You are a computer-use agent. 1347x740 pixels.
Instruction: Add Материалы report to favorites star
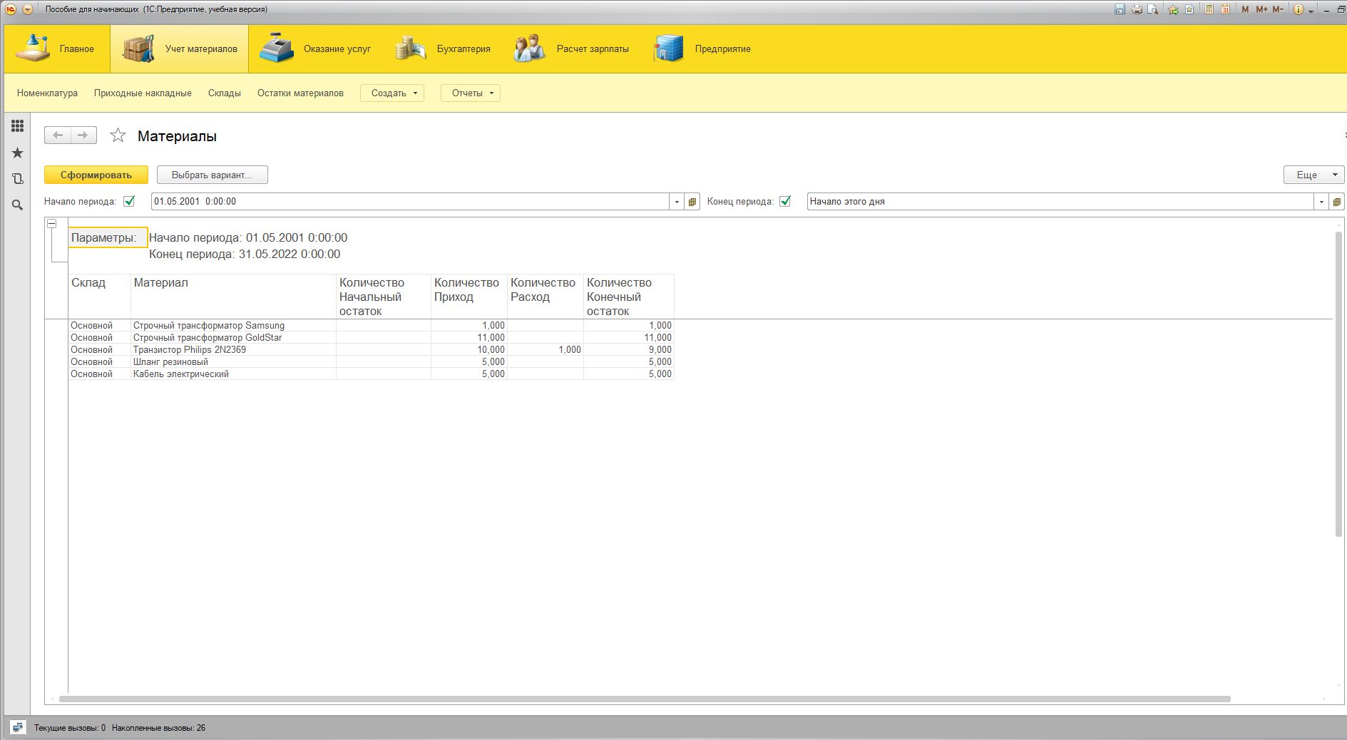coord(118,135)
